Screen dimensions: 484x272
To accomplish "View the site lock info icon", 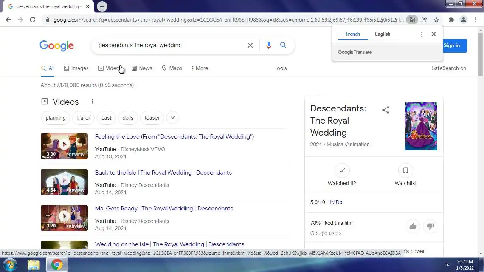I will 47,20.
